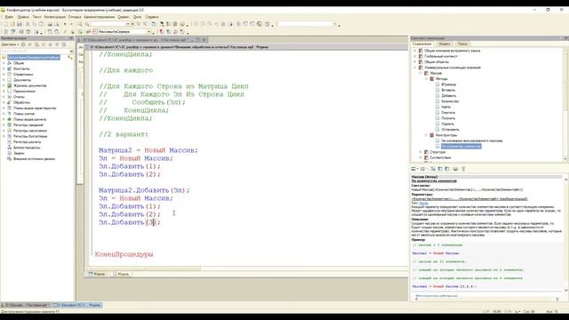Switch to the Содержание tab
569x320 pixels.
(422, 44)
